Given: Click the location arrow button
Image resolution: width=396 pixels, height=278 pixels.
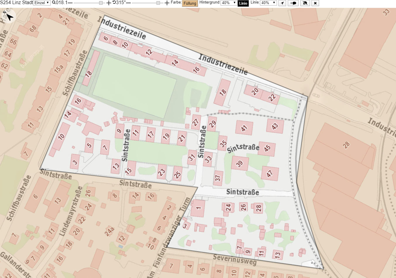Looking at the screenshot, I should tap(282, 3).
